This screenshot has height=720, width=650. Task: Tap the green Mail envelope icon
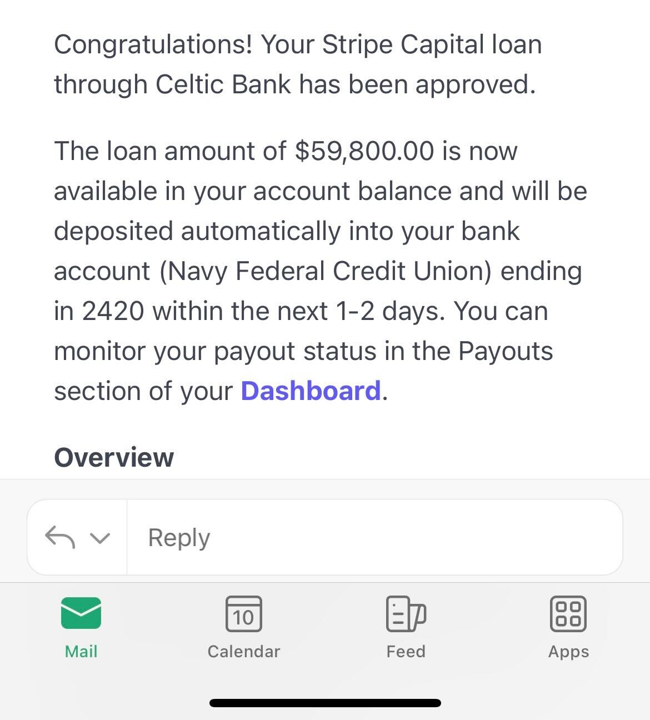81,613
